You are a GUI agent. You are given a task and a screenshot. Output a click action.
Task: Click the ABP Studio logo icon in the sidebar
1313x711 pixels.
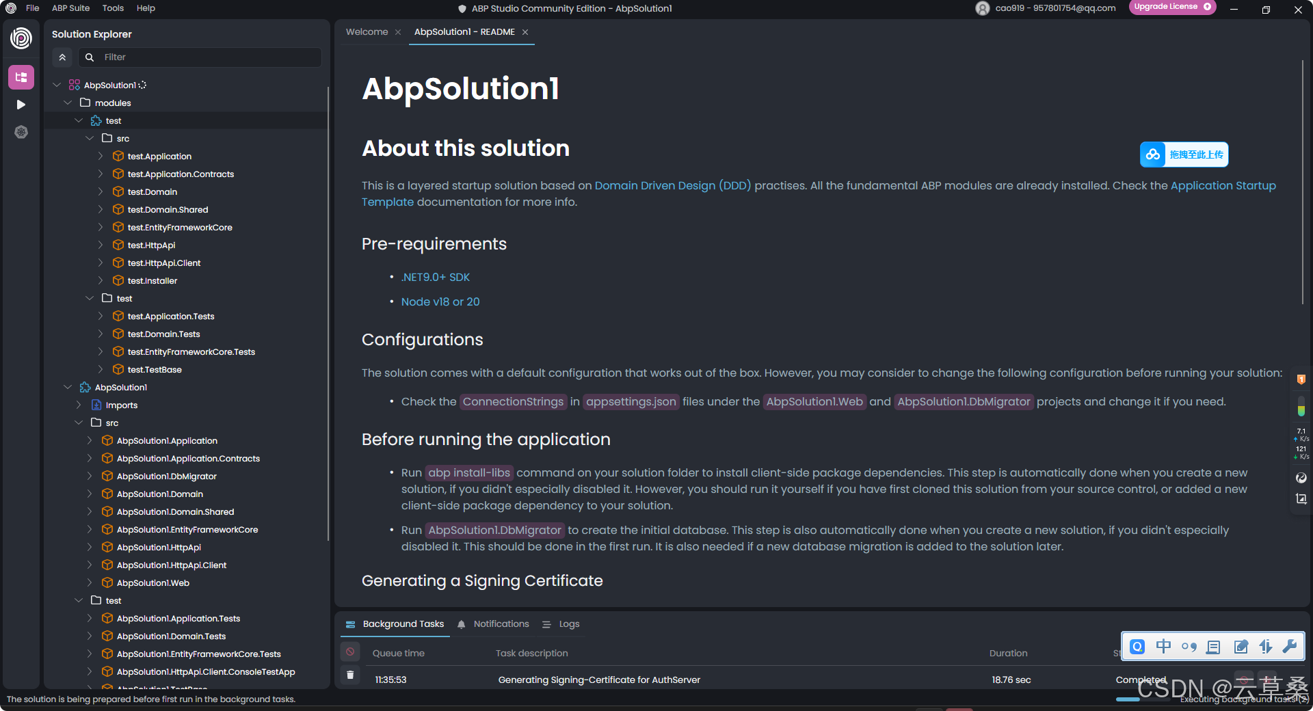click(21, 38)
